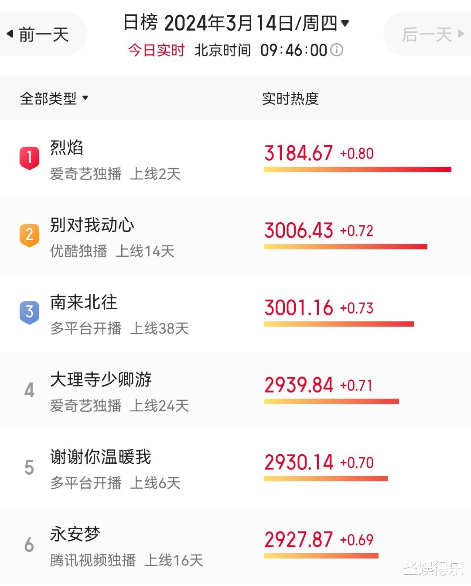Open the 日榜 2024年3月14日 date selector
471x586 pixels.
coord(236,23)
